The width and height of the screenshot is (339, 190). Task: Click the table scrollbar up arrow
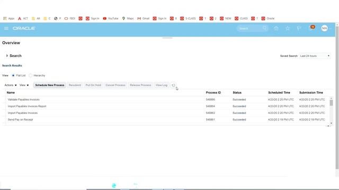(331, 98)
